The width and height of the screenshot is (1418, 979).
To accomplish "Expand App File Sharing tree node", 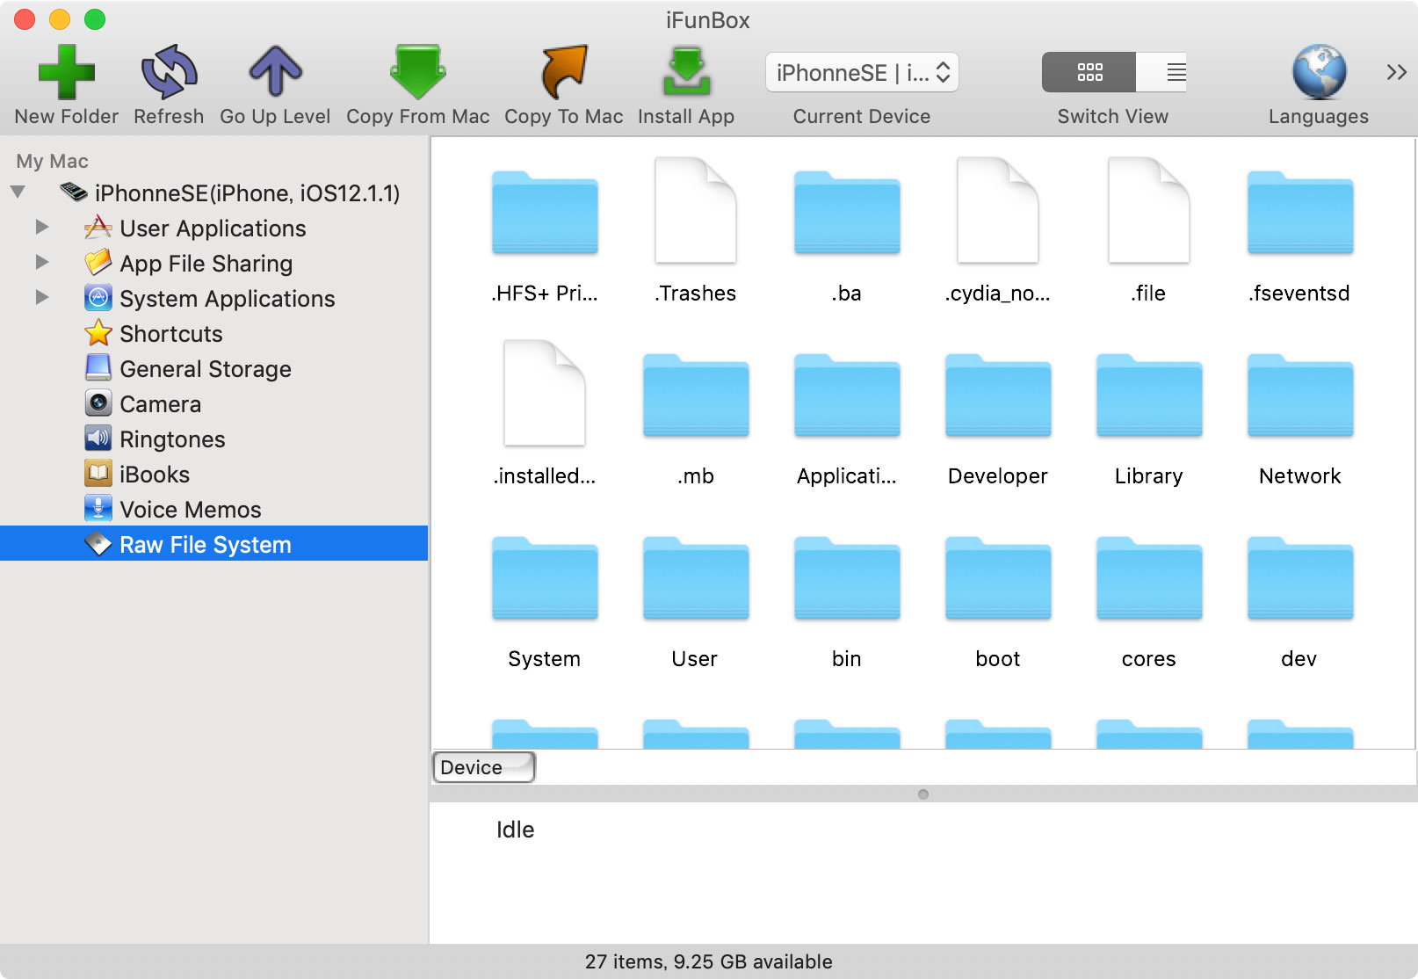I will (41, 263).
